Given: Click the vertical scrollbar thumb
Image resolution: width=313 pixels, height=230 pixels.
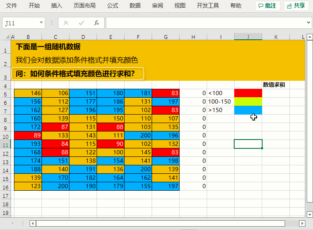Looking at the screenshot, I should tap(310, 121).
